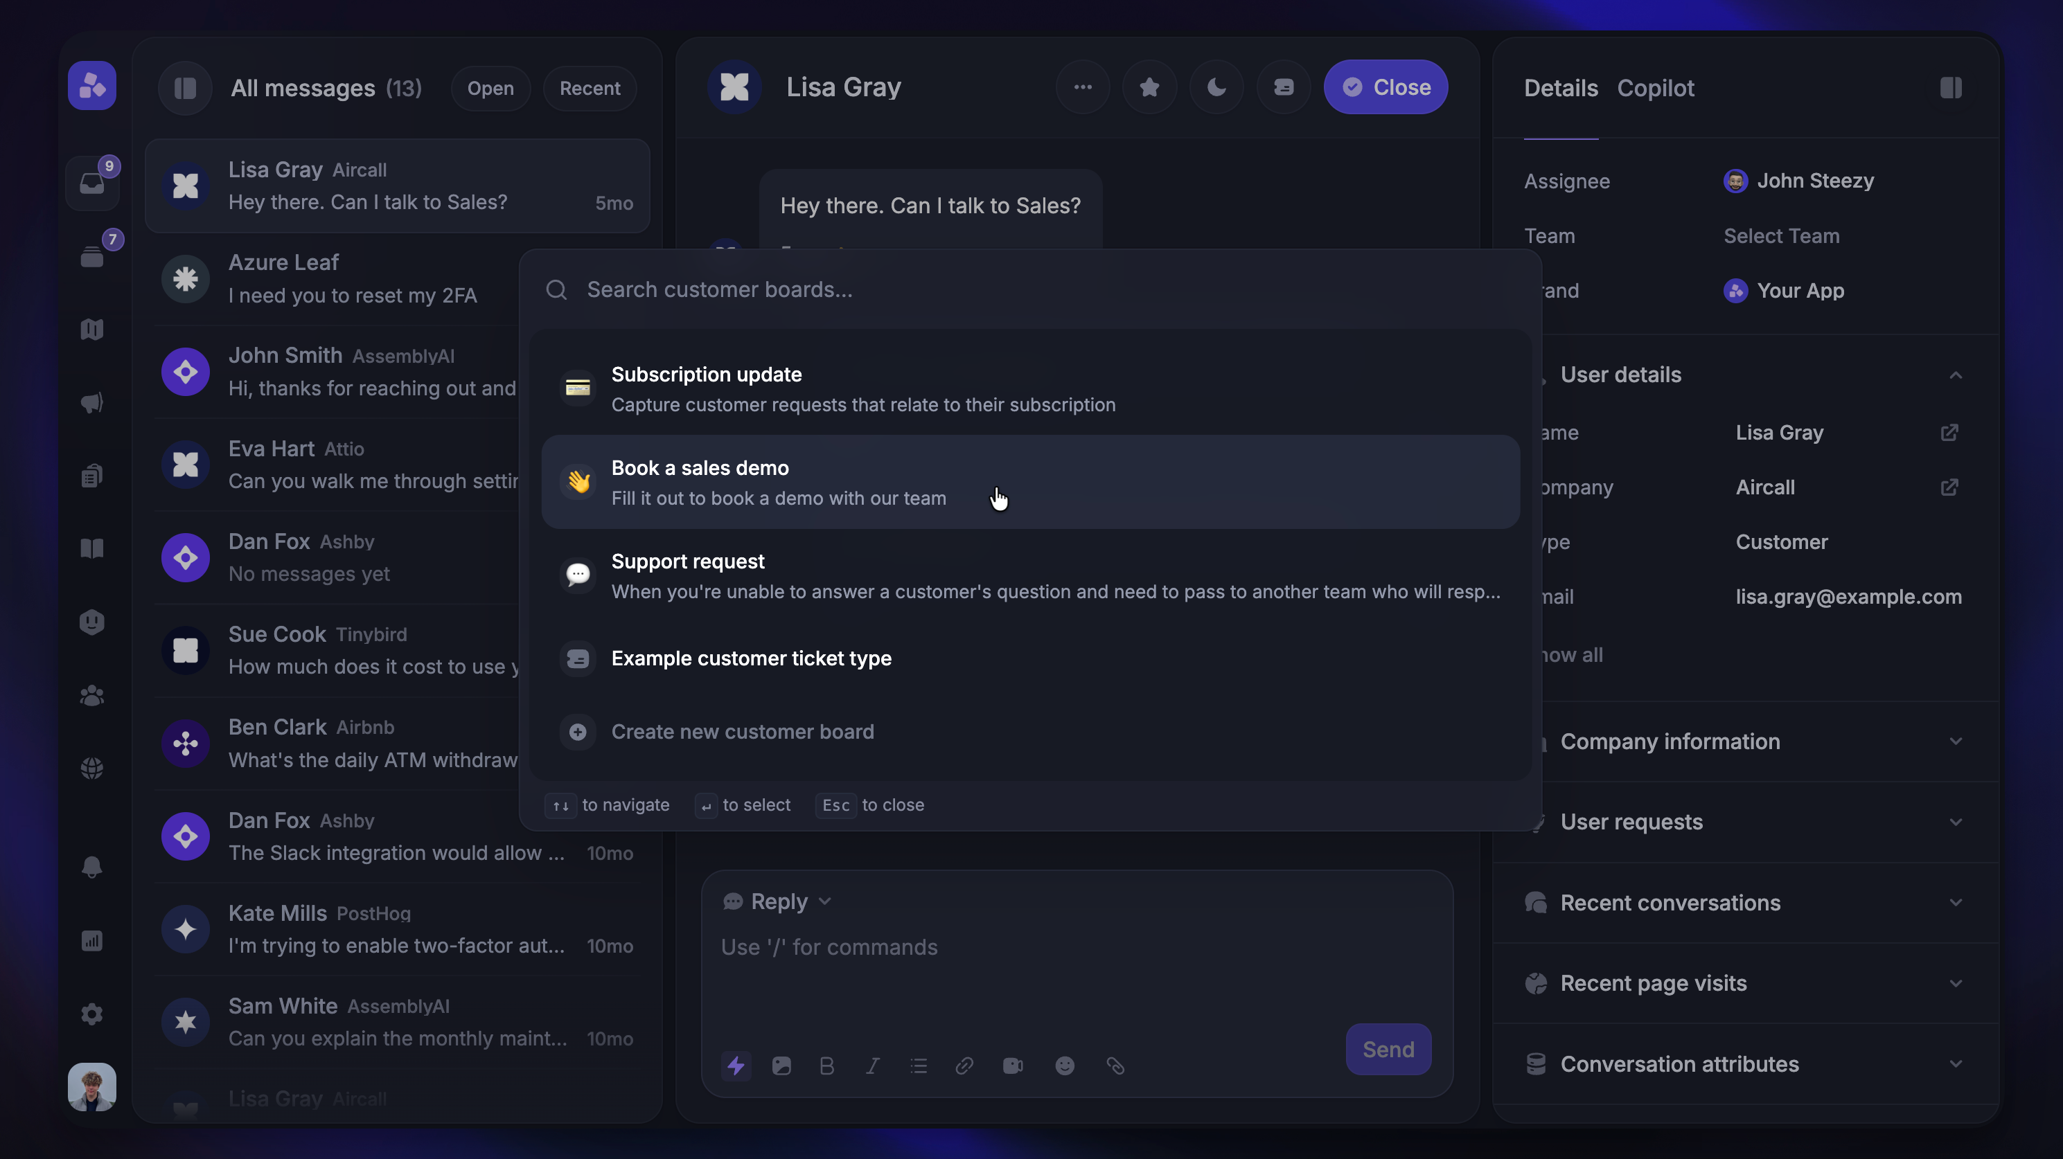Choose the Subscription update board
The width and height of the screenshot is (2063, 1159).
1031,389
